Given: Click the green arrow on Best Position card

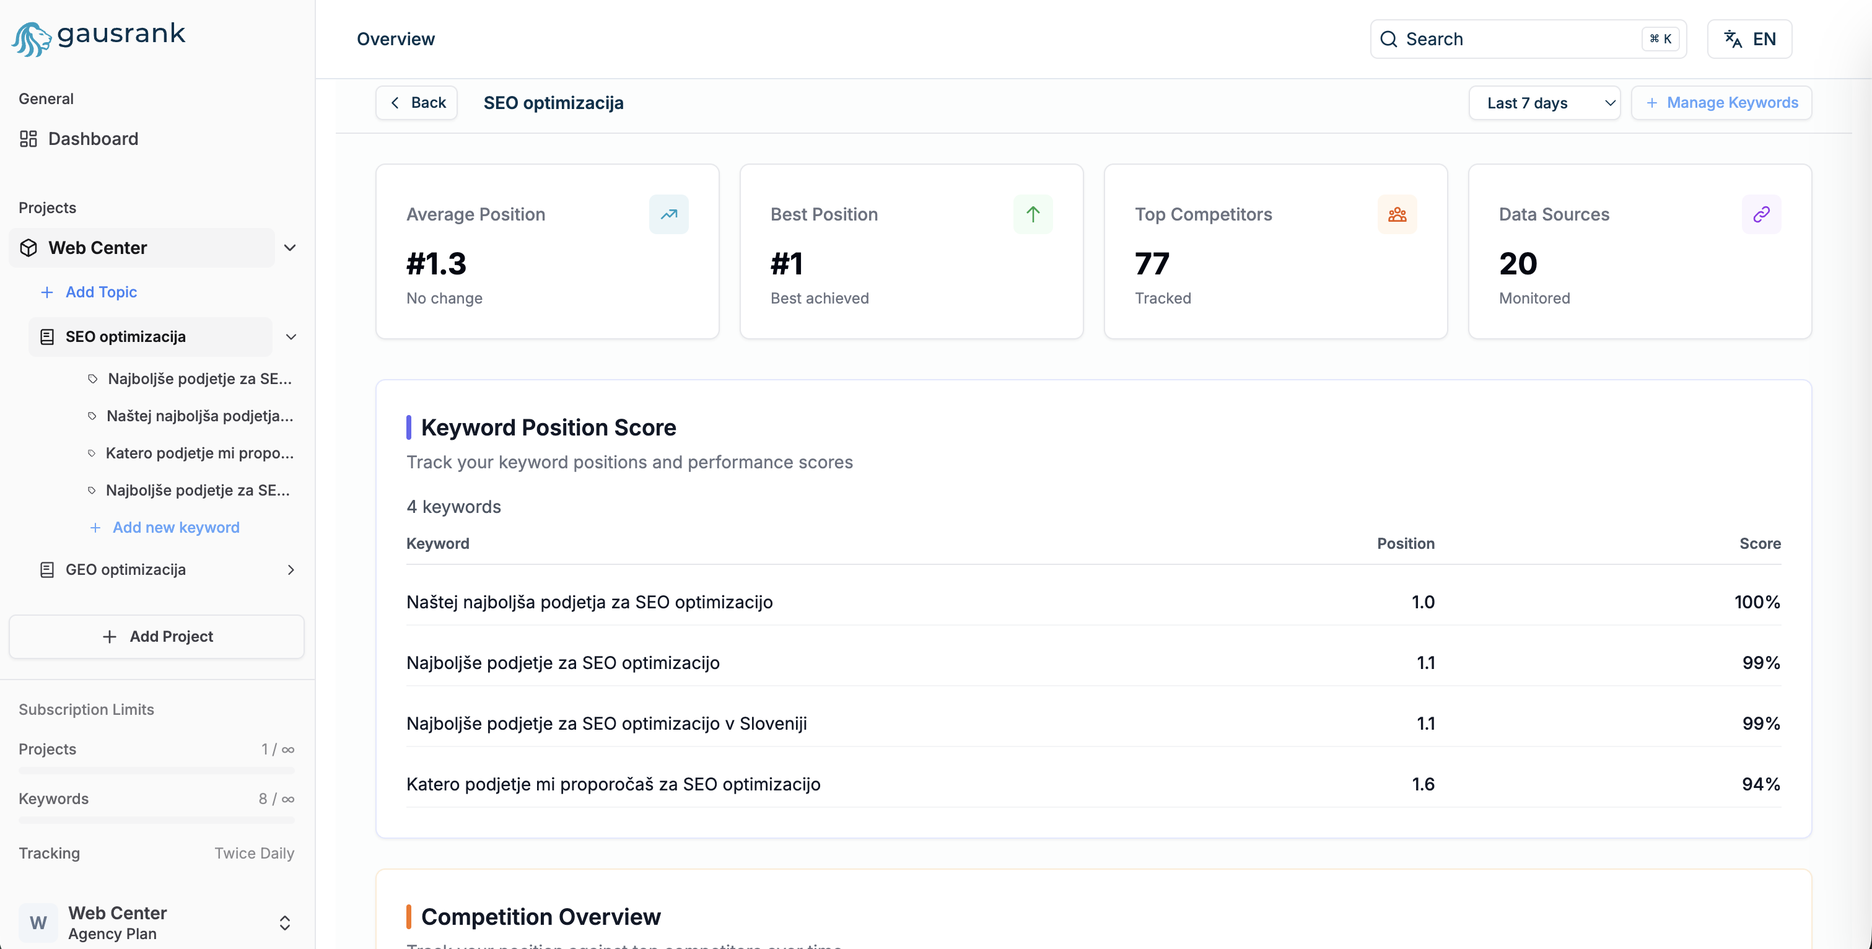Looking at the screenshot, I should [x=1033, y=214].
